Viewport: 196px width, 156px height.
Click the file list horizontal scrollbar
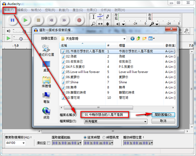pos(98,108)
